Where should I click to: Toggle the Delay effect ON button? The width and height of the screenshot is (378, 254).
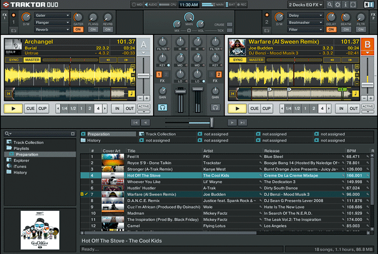(x=331, y=29)
